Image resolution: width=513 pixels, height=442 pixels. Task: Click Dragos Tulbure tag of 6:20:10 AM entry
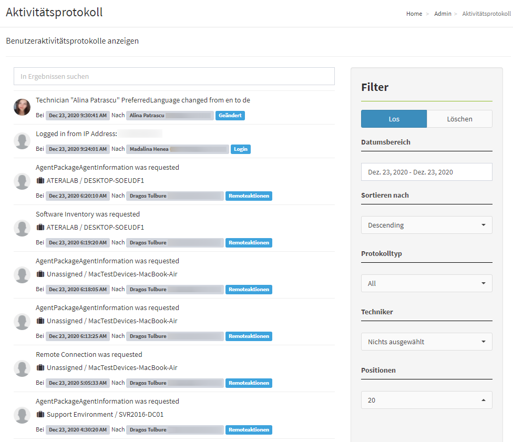(175, 196)
